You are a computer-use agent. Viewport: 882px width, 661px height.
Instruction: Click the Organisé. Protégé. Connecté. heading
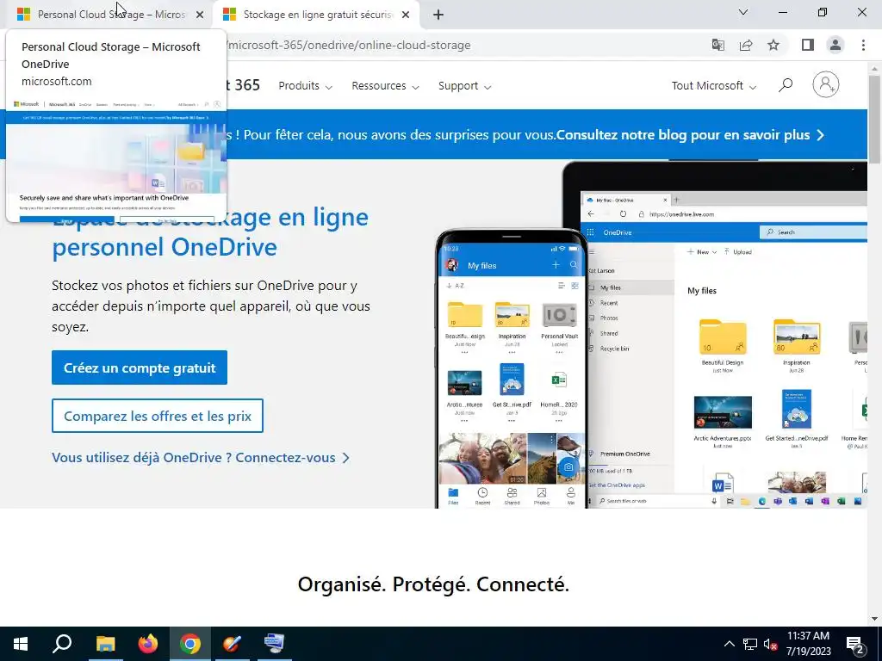tap(433, 584)
